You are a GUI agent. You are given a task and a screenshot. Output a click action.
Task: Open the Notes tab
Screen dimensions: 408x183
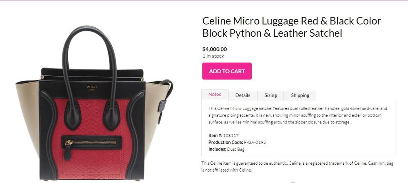click(215, 95)
